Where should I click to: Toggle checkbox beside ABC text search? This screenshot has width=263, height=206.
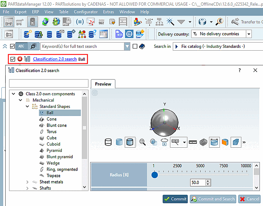coord(13,46)
